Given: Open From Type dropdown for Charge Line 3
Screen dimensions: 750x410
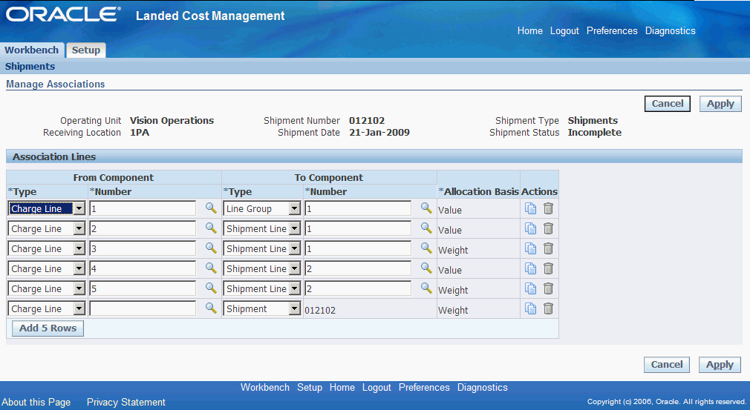Looking at the screenshot, I should [46, 248].
